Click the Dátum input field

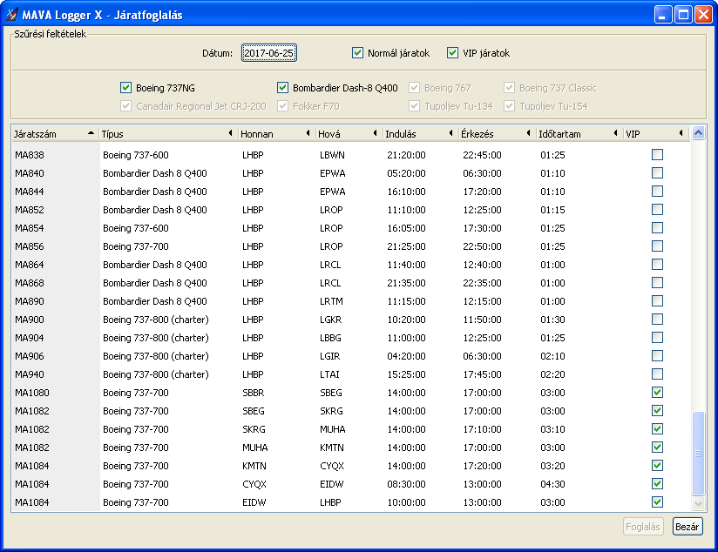[268, 53]
